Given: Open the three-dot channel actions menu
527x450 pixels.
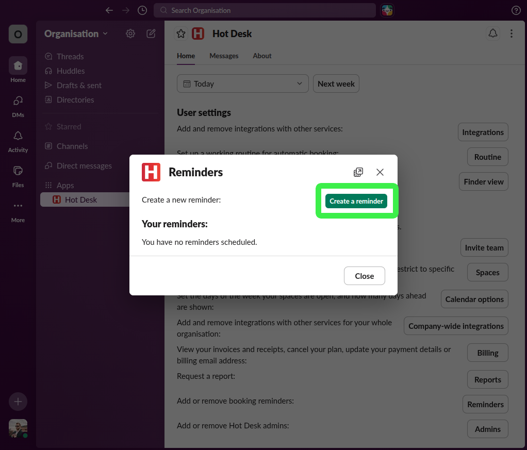Looking at the screenshot, I should [x=511, y=33].
